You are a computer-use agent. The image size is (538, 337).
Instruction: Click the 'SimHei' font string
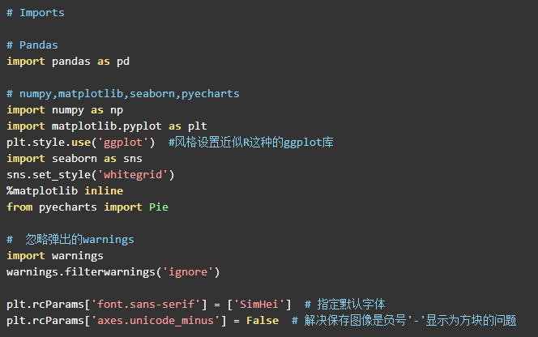[259, 305]
